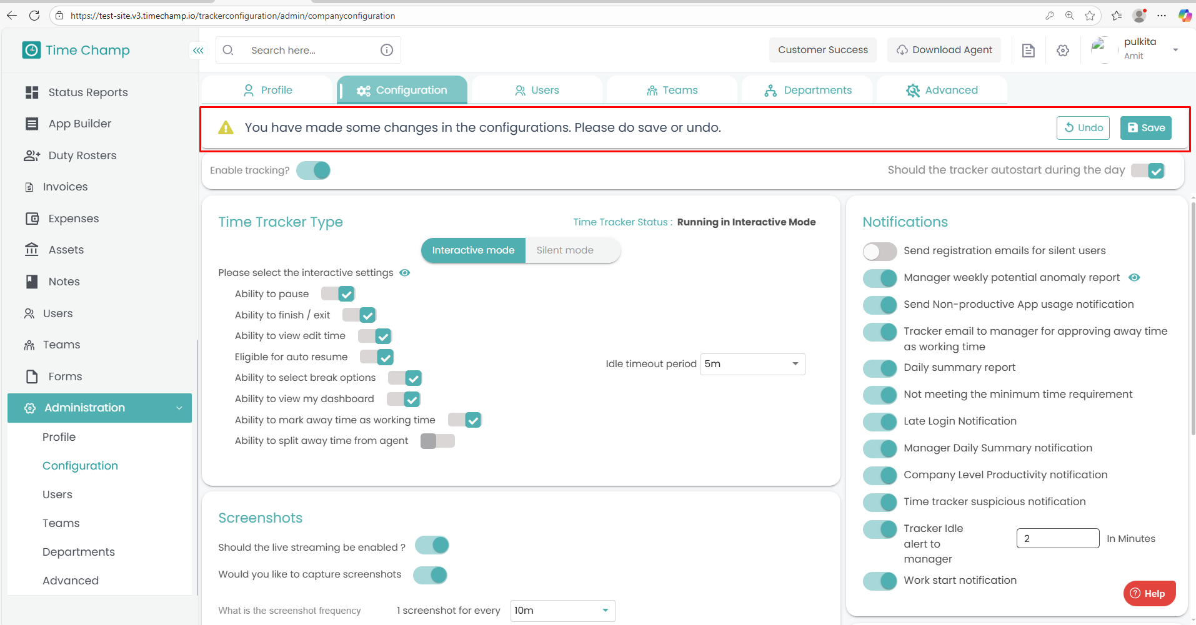The image size is (1196, 625).
Task: Click the search info icon
Action: pos(387,50)
